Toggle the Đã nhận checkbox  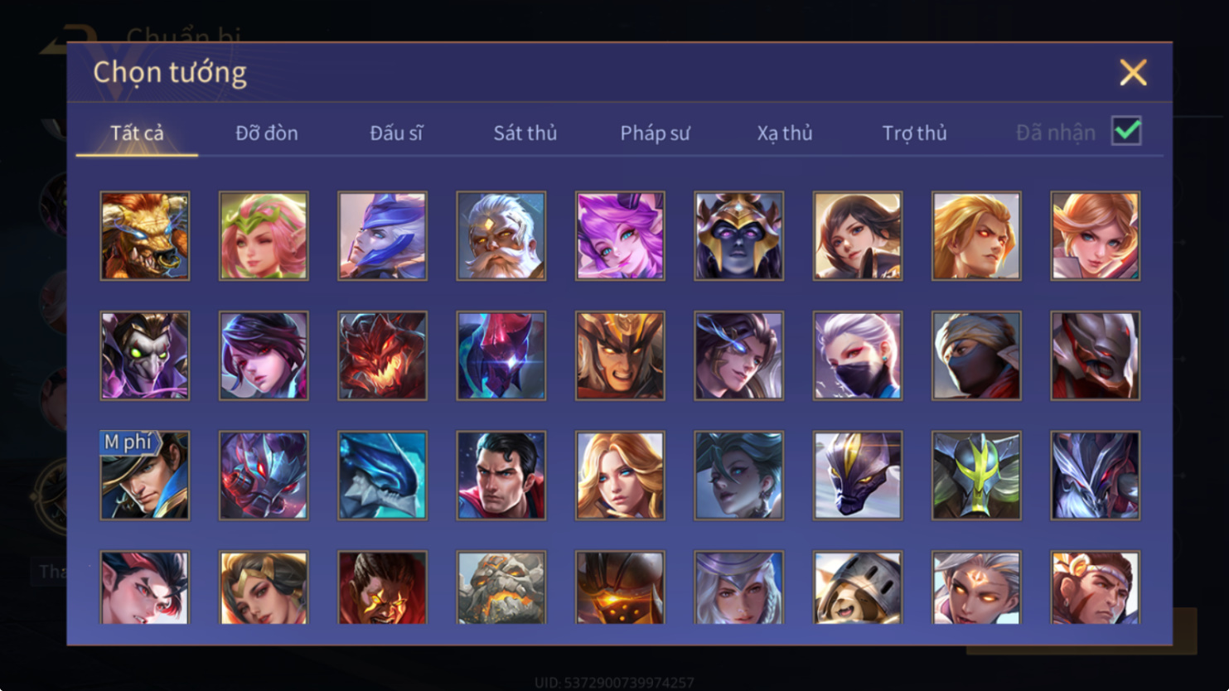(x=1126, y=131)
